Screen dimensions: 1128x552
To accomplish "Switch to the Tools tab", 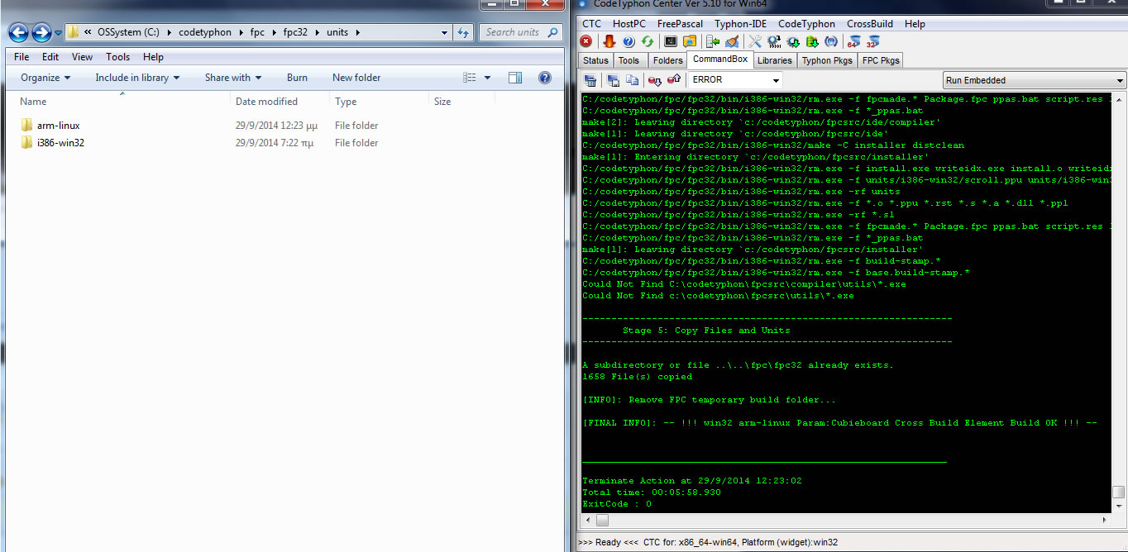I will 629,60.
